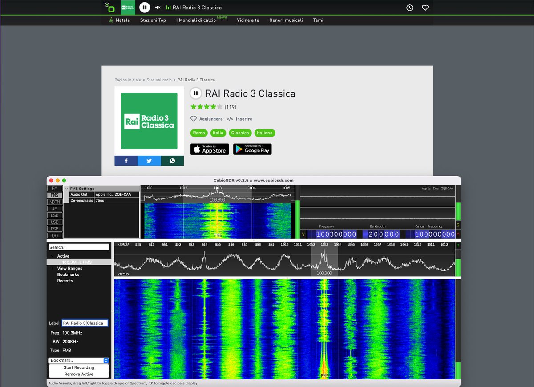Share the station on Facebook
The width and height of the screenshot is (534, 387).
coord(126,161)
